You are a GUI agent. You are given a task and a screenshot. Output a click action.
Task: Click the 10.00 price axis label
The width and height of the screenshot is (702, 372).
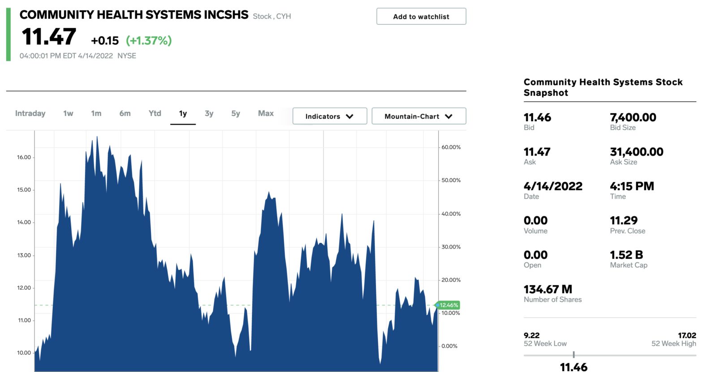click(24, 353)
